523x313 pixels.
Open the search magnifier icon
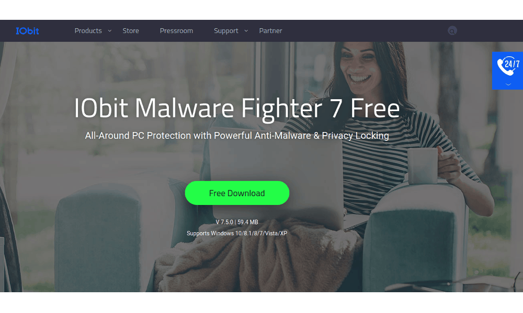pyautogui.click(x=452, y=31)
